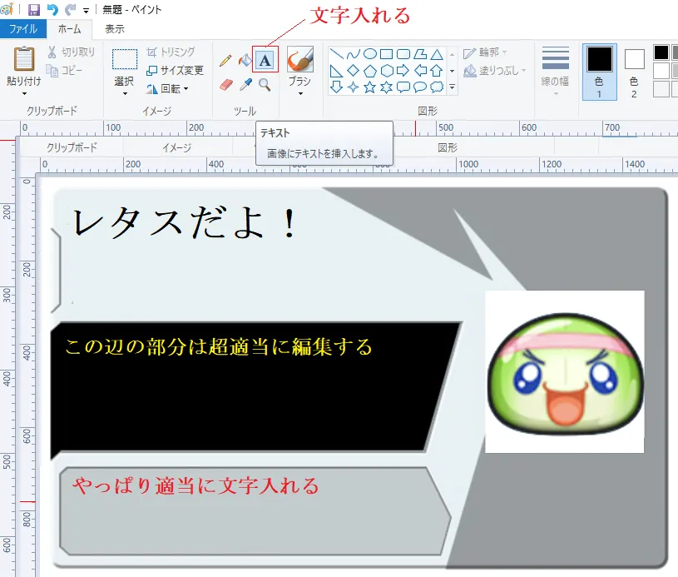The width and height of the screenshot is (678, 577).
Task: Choose the Right arrow shape
Action: pos(403,71)
